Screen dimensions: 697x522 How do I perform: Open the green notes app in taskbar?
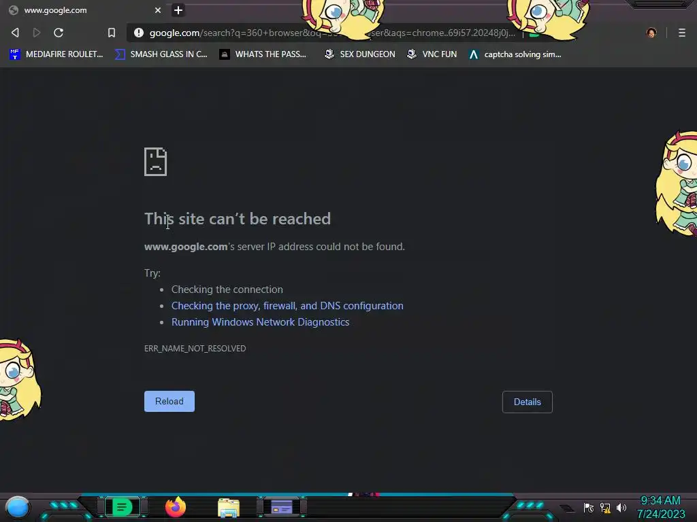122,507
